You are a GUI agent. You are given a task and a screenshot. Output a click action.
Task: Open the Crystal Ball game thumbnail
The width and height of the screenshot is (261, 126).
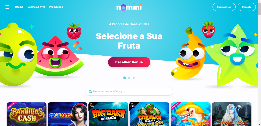(x=231, y=114)
